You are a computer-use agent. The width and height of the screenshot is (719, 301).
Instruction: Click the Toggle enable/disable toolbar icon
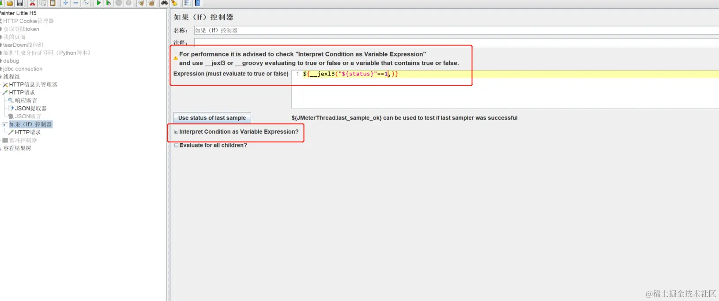pos(87,3)
